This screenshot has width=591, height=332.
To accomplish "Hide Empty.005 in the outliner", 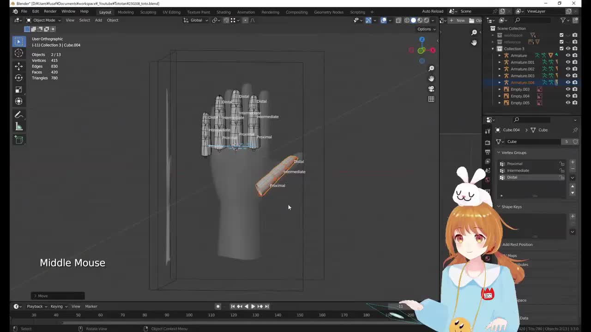I will (x=568, y=103).
